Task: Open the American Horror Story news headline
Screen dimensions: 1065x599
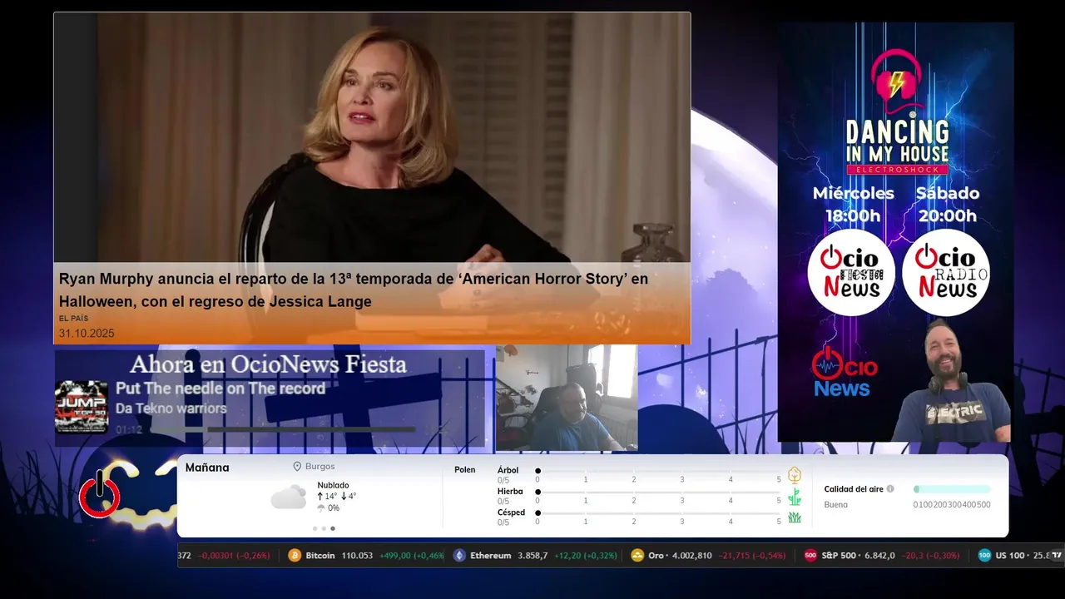Action: (x=354, y=290)
